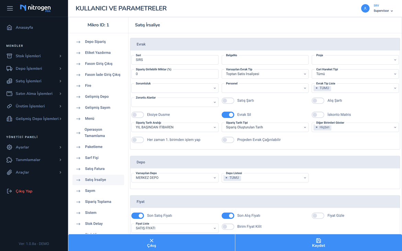
Task: Enable Her zaman 1. birimden işlem yap
Action: pyautogui.click(x=138, y=140)
